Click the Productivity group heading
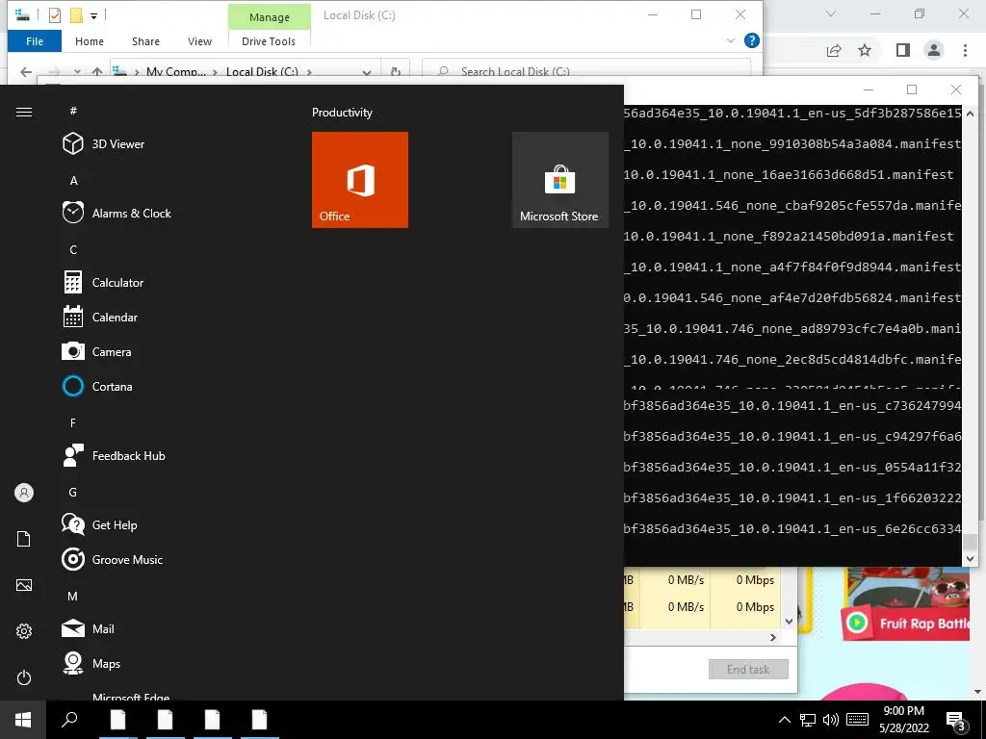This screenshot has width=986, height=739. tap(342, 113)
